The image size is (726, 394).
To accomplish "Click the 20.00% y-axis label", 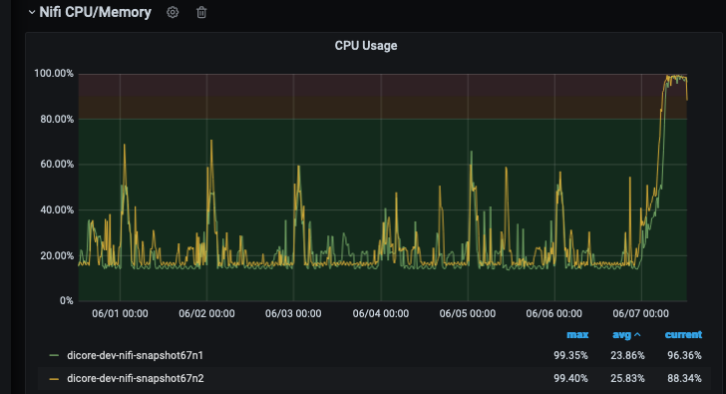I will (57, 255).
